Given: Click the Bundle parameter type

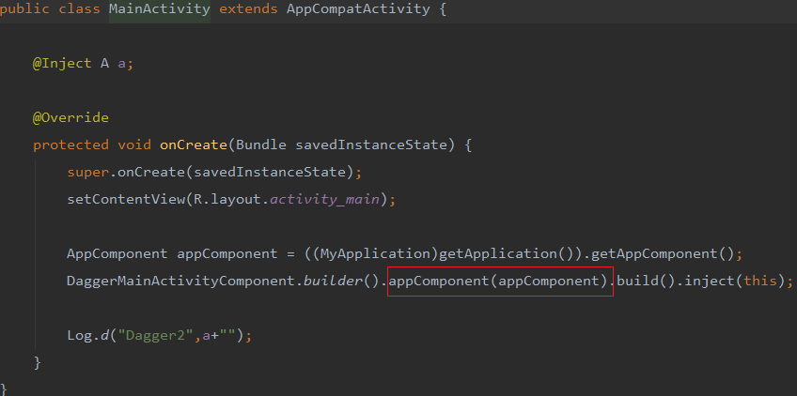Looking at the screenshot, I should (261, 145).
